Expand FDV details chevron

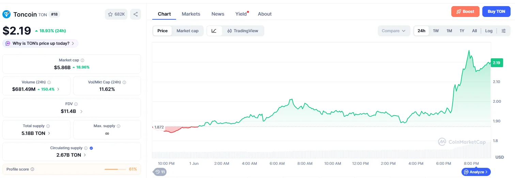click(81, 111)
